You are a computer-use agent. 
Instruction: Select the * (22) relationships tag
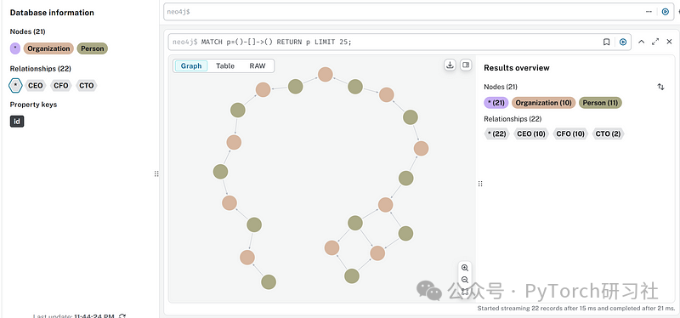click(497, 133)
